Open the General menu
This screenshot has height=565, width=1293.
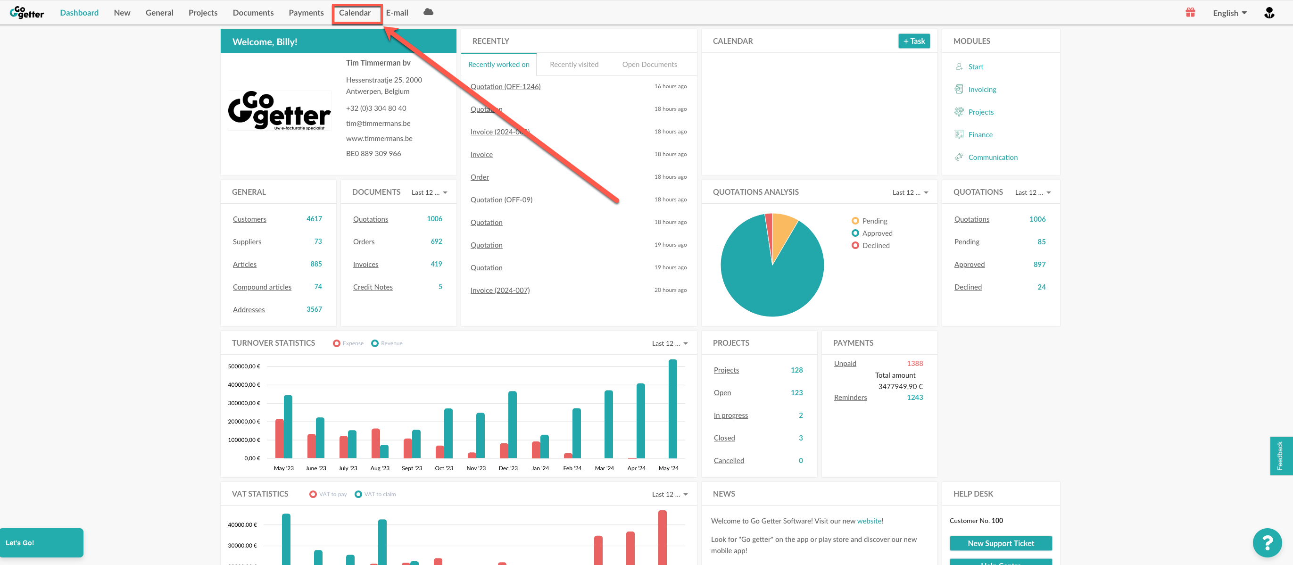[x=159, y=13]
